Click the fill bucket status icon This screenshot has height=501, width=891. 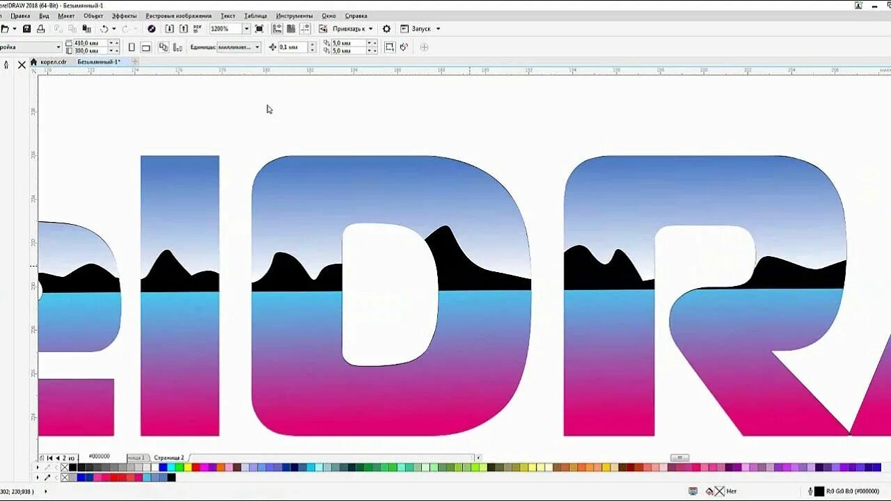(x=709, y=491)
